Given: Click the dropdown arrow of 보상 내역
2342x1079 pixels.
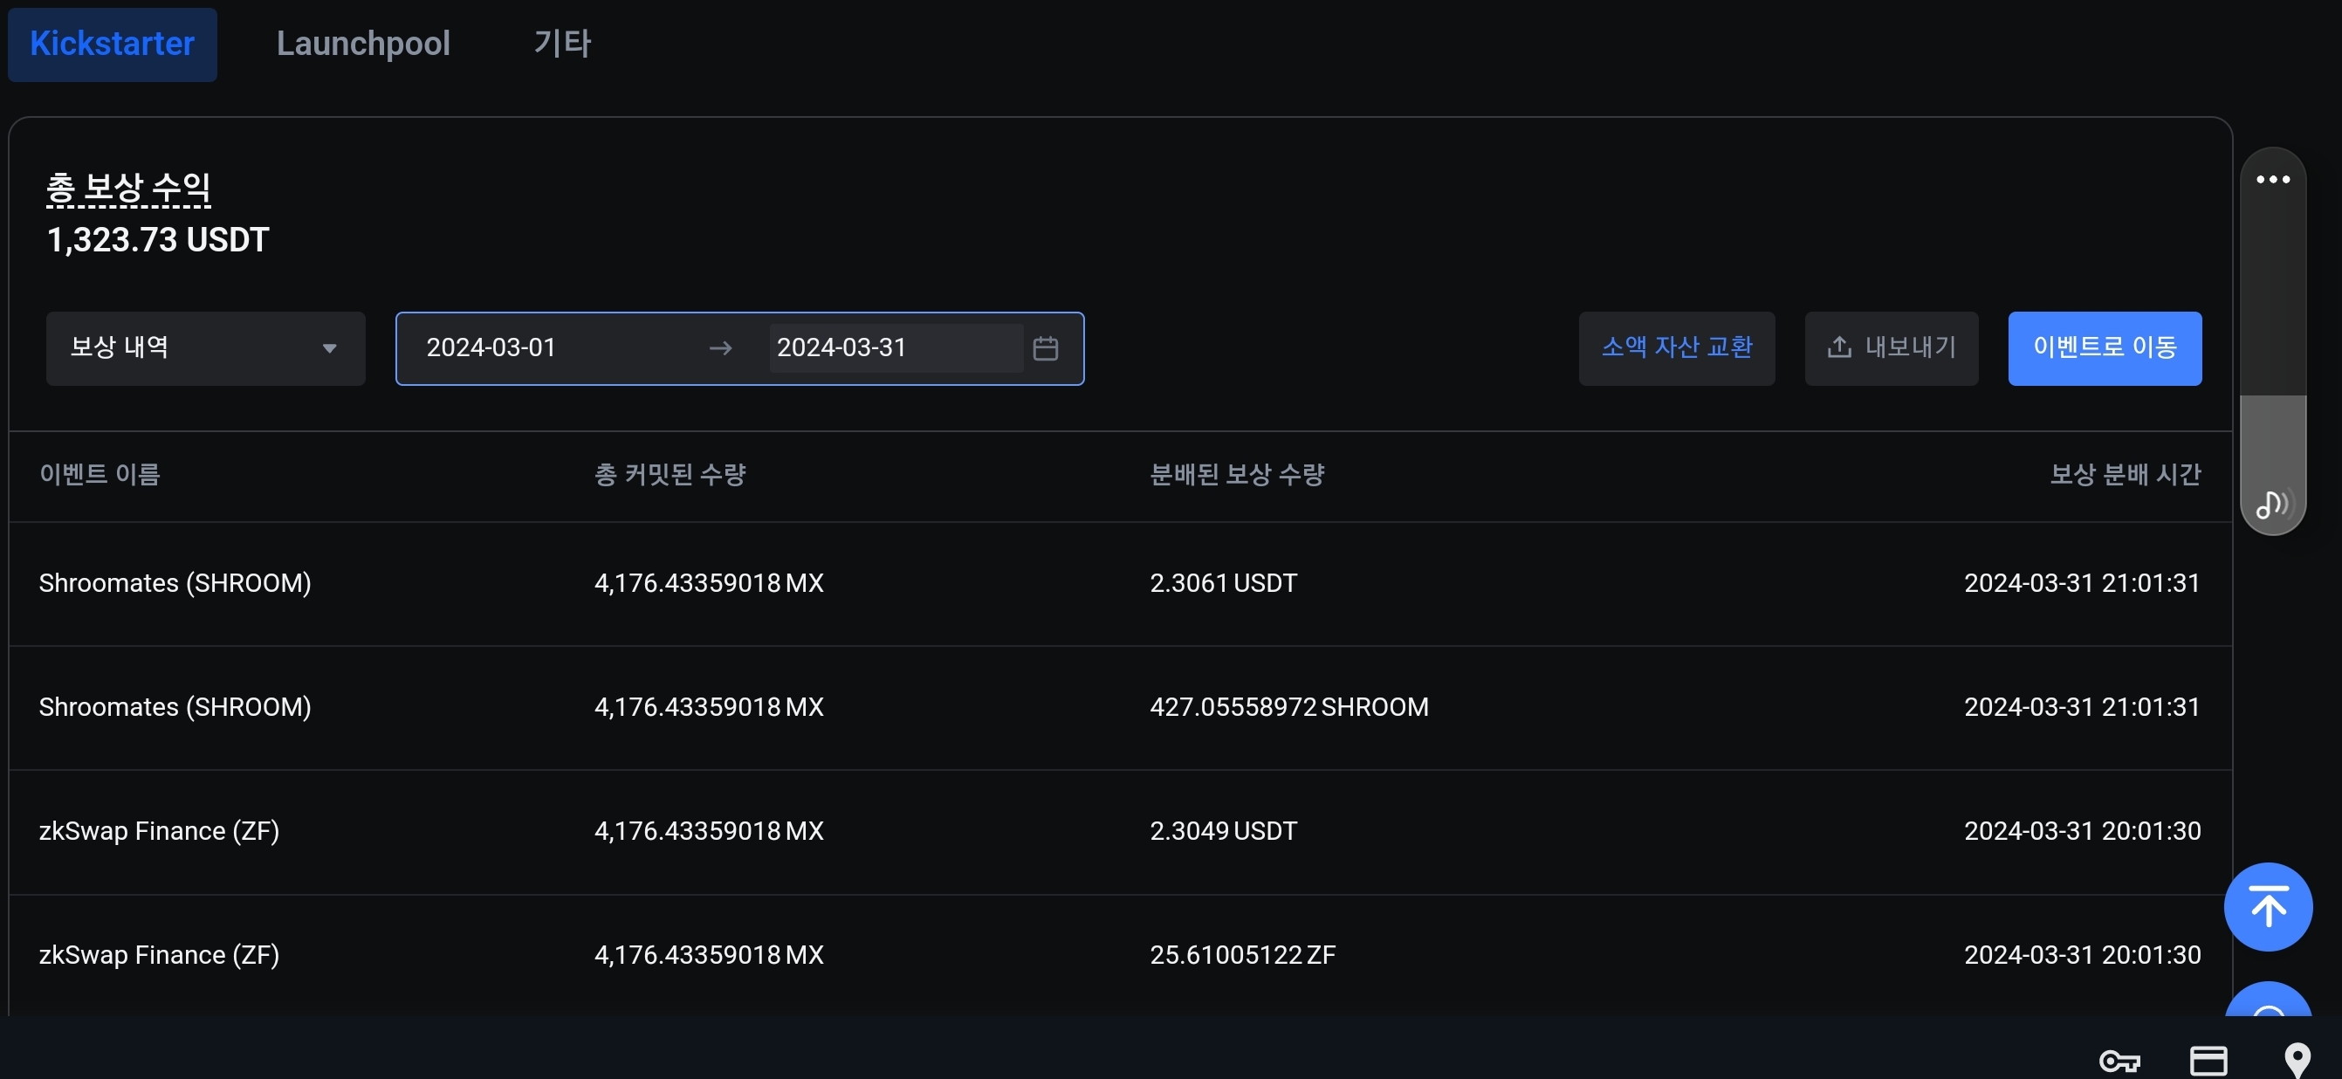Looking at the screenshot, I should [x=329, y=348].
